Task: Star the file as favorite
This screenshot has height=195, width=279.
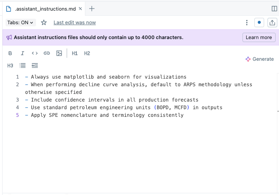Action: click(44, 23)
